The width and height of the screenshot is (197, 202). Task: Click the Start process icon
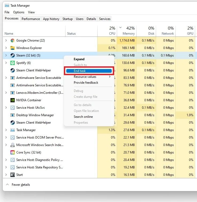pos(13,175)
